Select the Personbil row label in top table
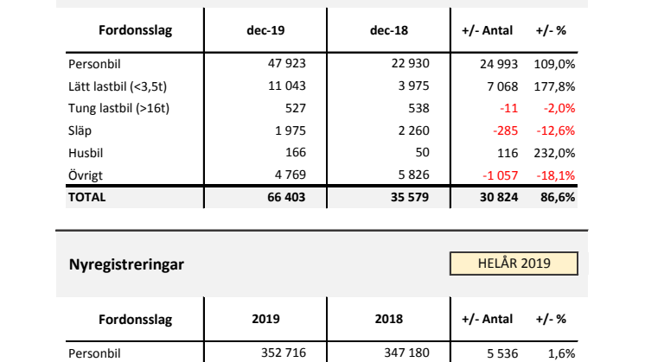The width and height of the screenshot is (645, 362). (94, 63)
